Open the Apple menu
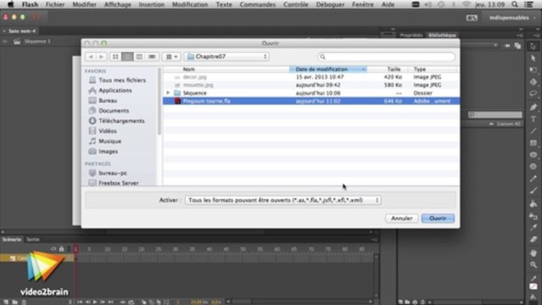Screen dimensions: 542x305 click(x=11, y=4)
